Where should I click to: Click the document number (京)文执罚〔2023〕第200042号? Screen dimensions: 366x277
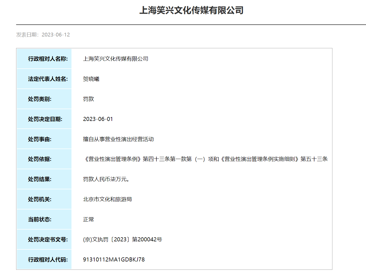coord(123,239)
